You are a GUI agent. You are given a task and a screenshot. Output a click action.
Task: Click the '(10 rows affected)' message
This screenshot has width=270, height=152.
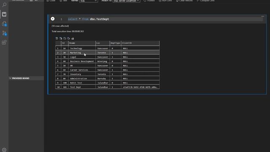click(60, 26)
